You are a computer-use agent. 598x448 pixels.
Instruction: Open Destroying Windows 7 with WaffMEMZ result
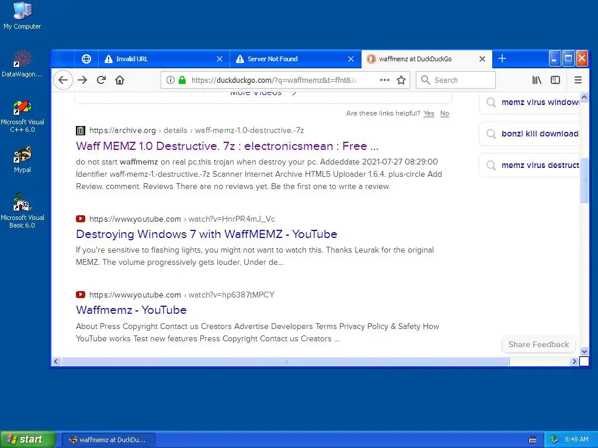pos(206,234)
